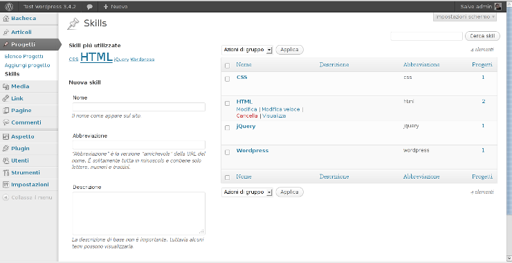Viewport: 512px width, 263px height.
Task: Open the Wordpress skill name link
Action: pos(253,151)
